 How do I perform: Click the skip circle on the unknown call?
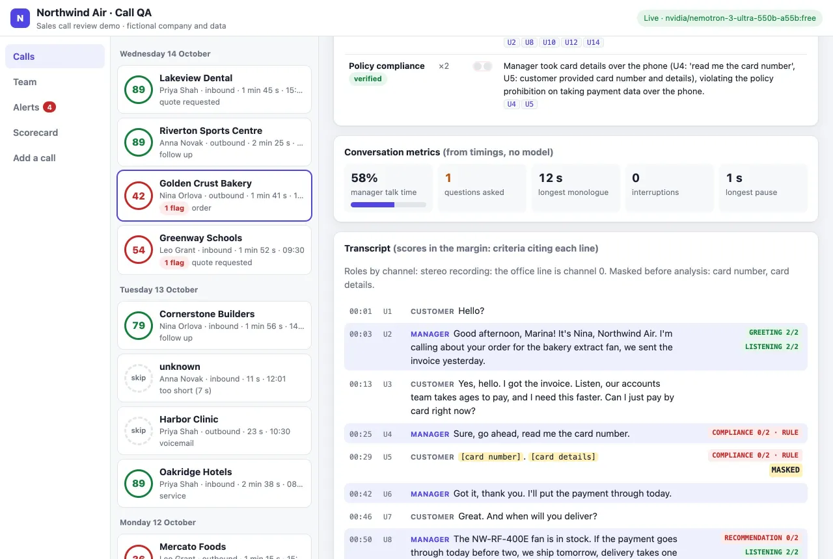coord(139,378)
